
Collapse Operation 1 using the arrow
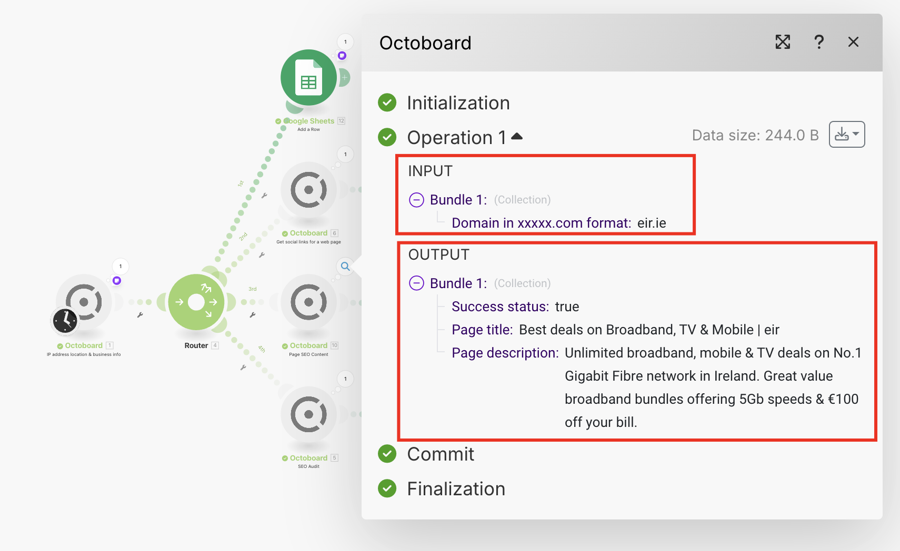pyautogui.click(x=517, y=137)
